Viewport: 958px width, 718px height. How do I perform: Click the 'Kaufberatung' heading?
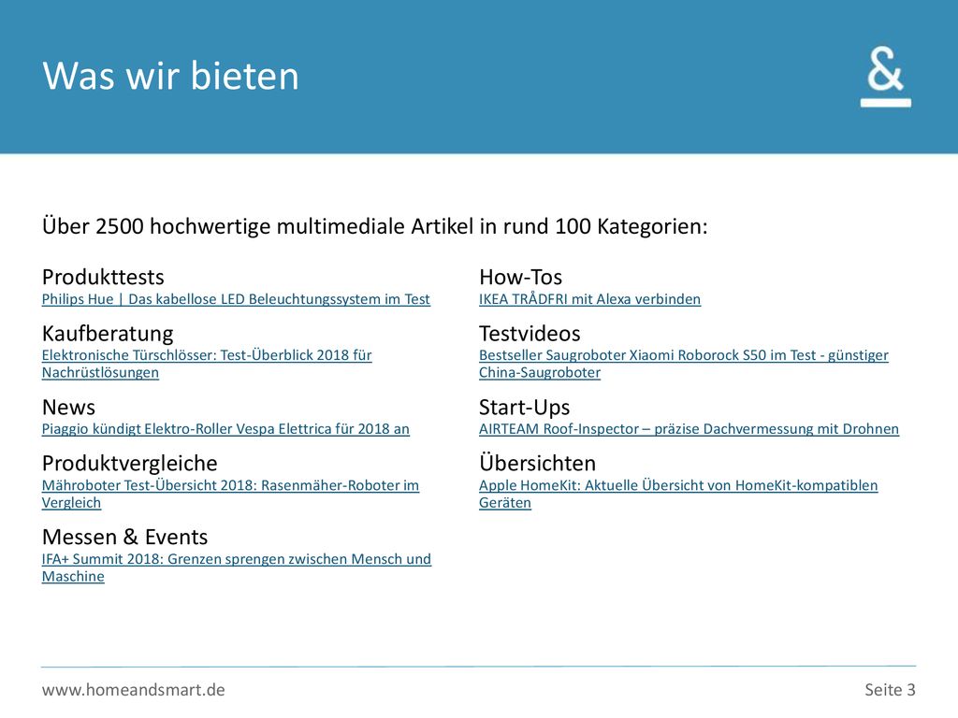(108, 334)
